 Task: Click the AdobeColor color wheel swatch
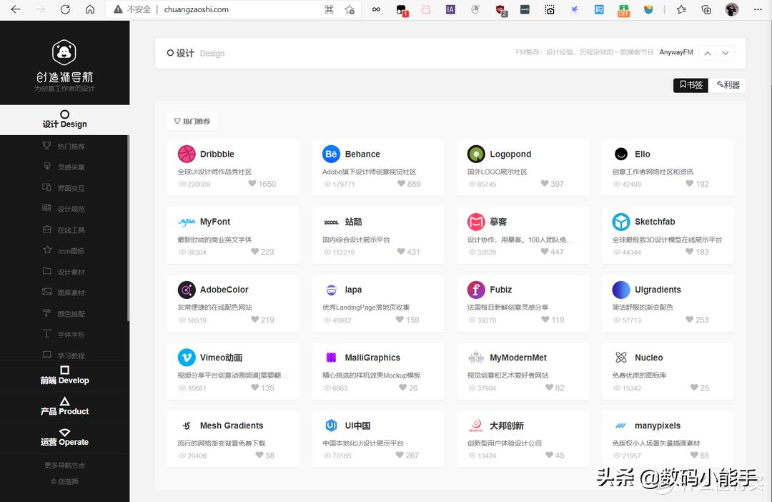(x=187, y=289)
